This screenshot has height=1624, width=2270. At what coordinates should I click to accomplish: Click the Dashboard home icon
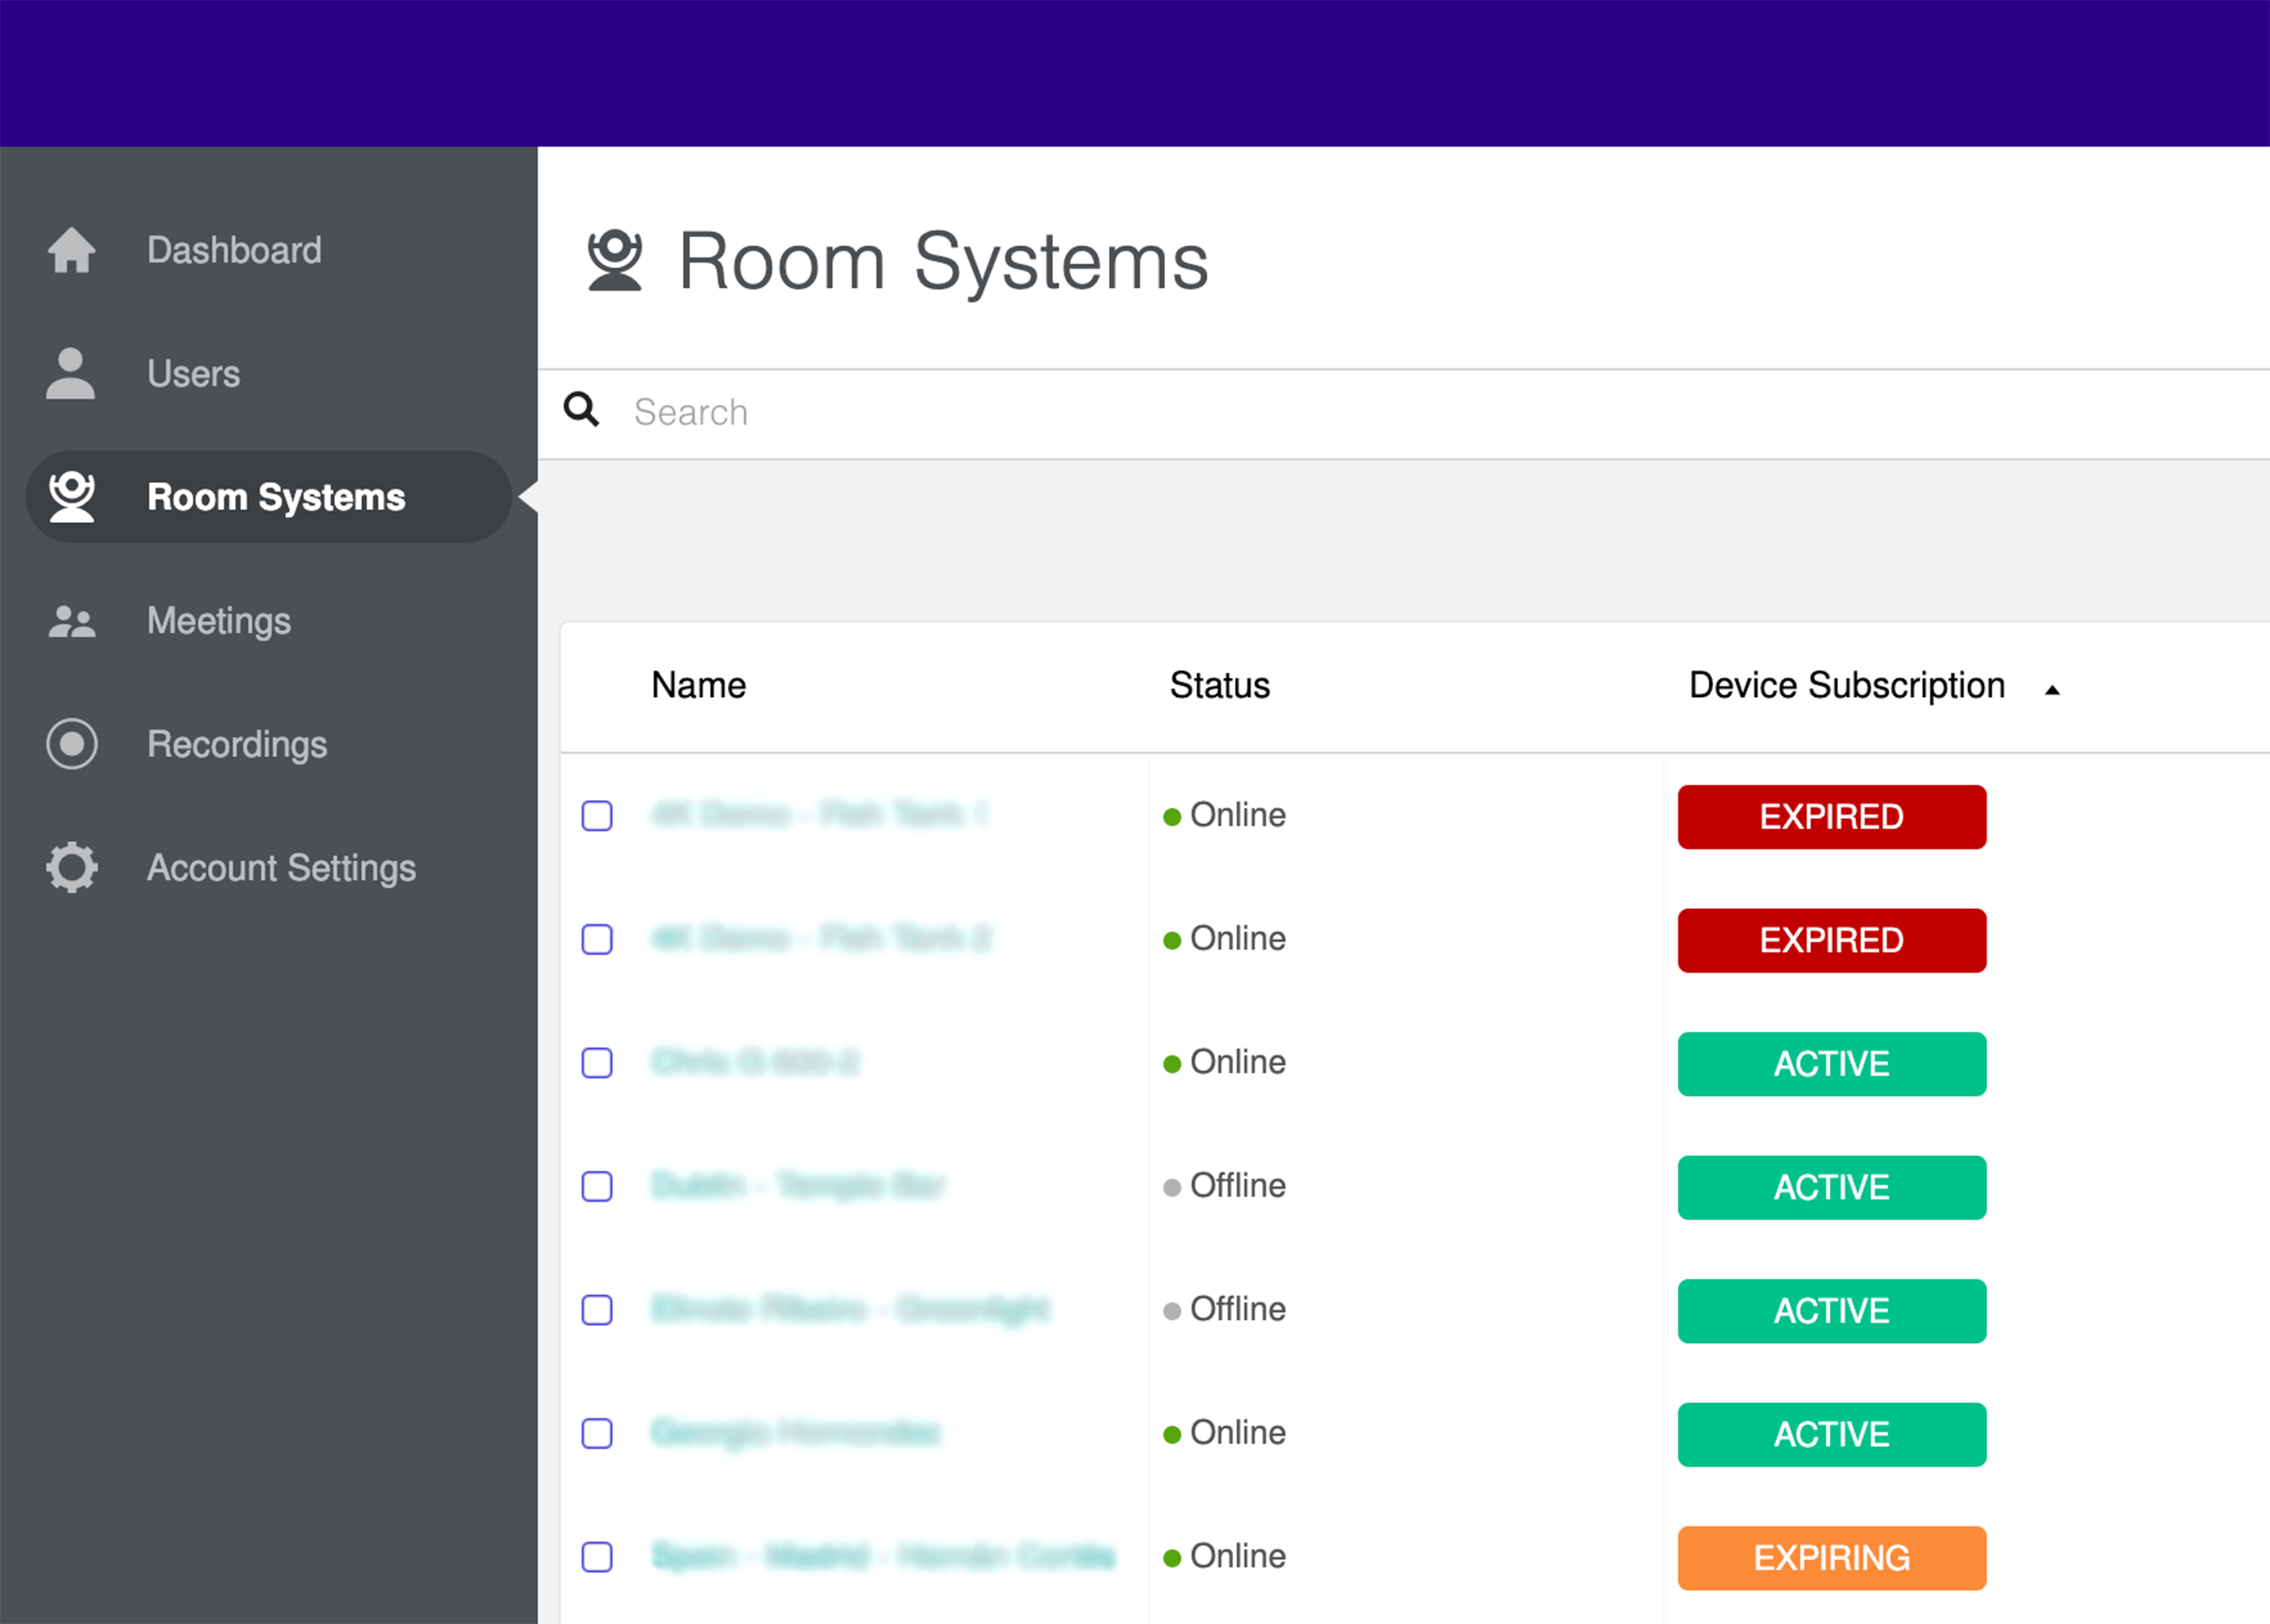click(71, 250)
